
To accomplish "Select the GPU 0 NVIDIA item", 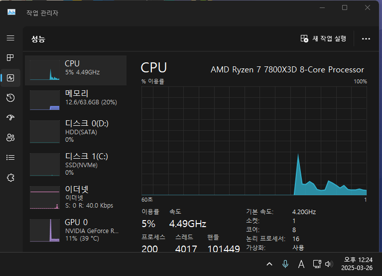I will point(76,230).
